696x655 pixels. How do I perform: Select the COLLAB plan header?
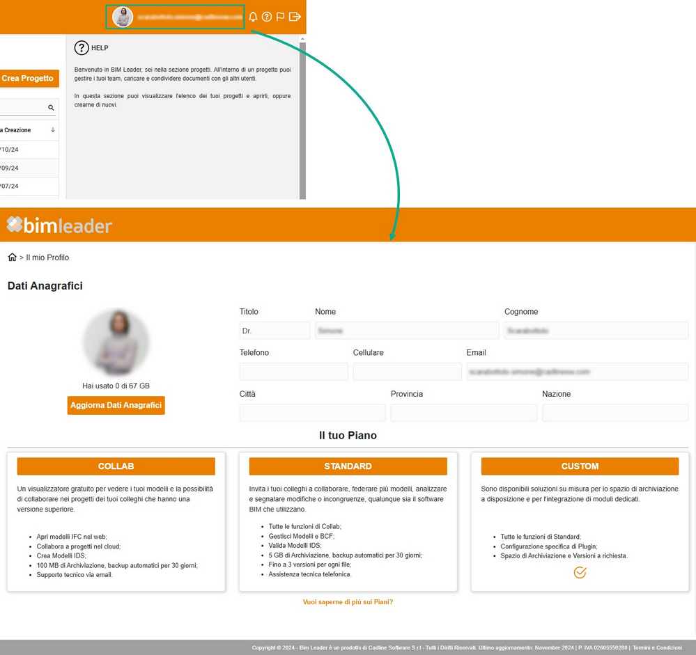click(116, 466)
